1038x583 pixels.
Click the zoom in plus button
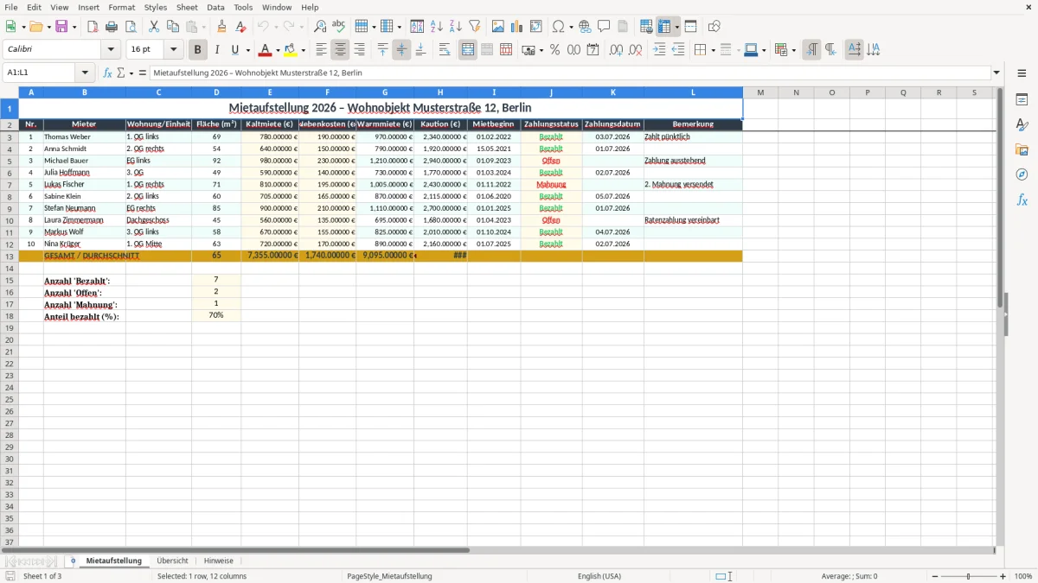[x=1003, y=576]
